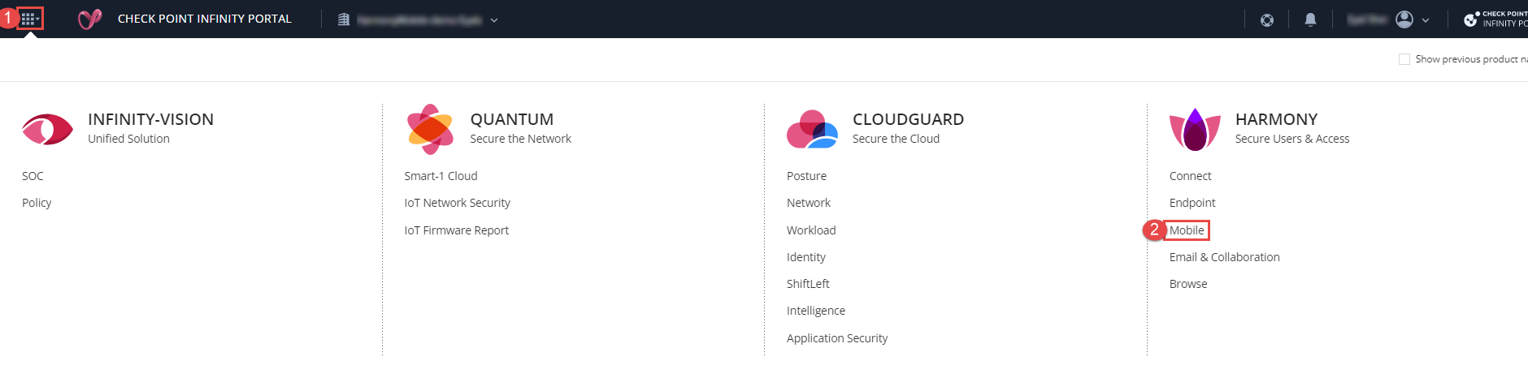Open CloudGuard Network

click(x=809, y=203)
